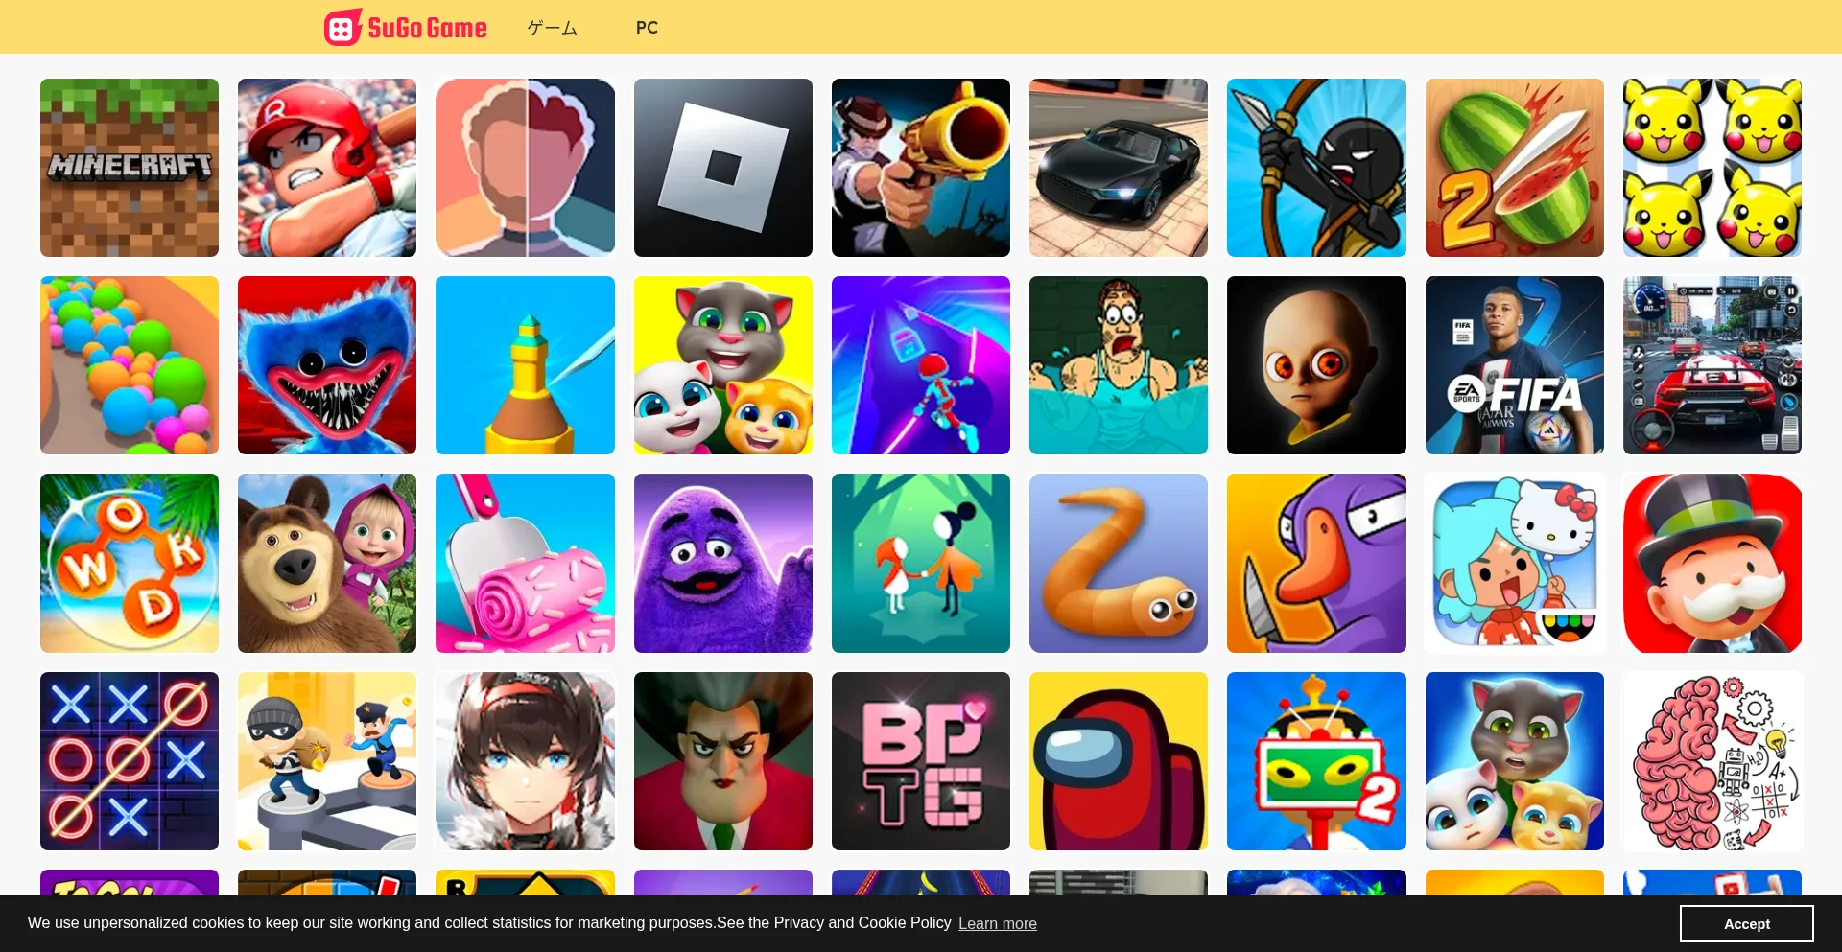This screenshot has height=952, width=1842.
Task: Select the Toca Hello Kitty game tile
Action: [1515, 564]
